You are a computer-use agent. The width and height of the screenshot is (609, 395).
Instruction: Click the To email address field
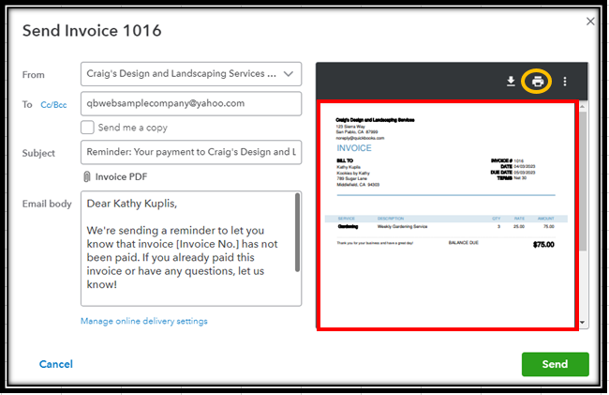pyautogui.click(x=191, y=103)
